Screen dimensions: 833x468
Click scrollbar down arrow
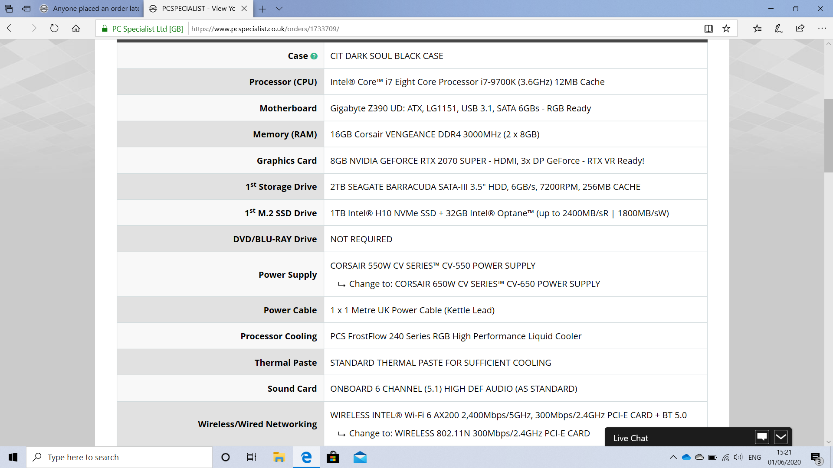point(828,442)
